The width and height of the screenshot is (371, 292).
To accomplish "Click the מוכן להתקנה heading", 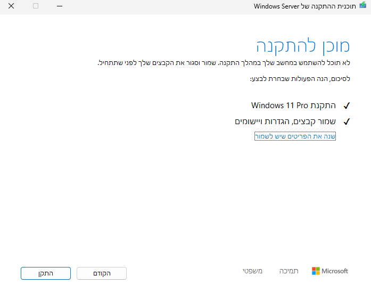I will tap(303, 46).
